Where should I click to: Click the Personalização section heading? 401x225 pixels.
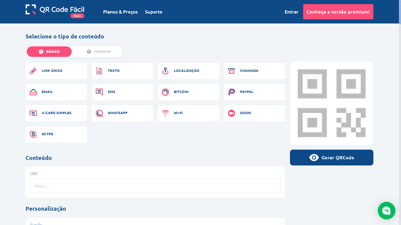[x=46, y=209]
